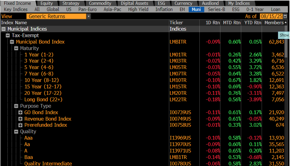
Task: Switch to the Equity tab
Action: pos(46,3)
